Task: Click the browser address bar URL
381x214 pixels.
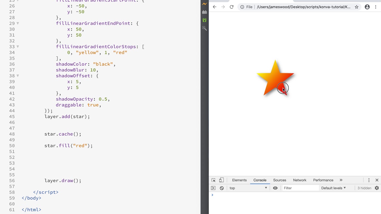Action: point(304,7)
